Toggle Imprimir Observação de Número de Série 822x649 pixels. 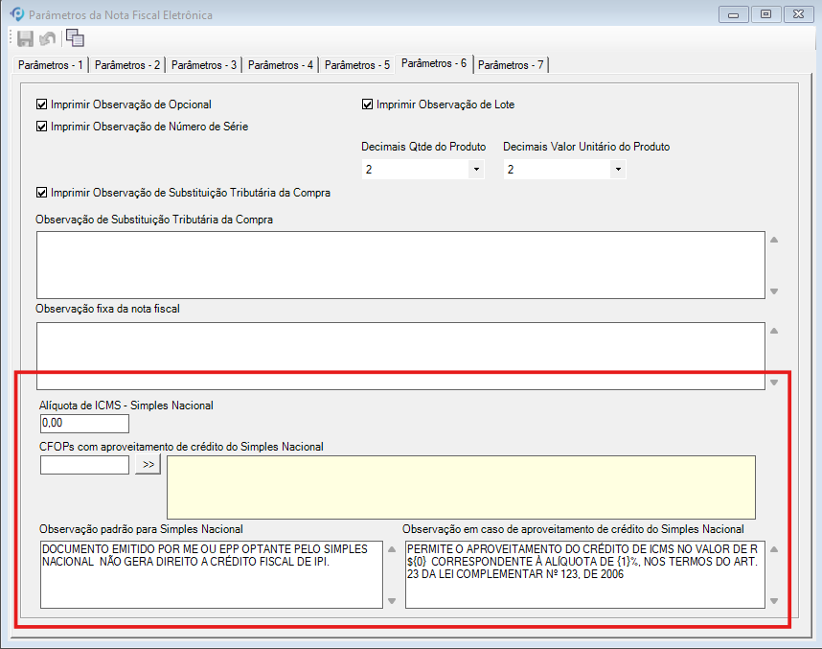[x=41, y=127]
